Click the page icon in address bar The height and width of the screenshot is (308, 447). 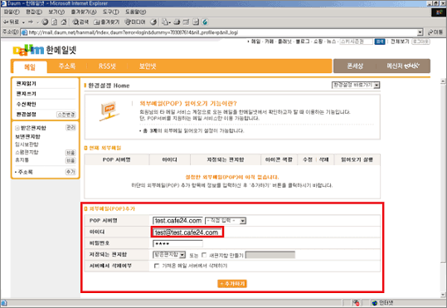(25, 32)
